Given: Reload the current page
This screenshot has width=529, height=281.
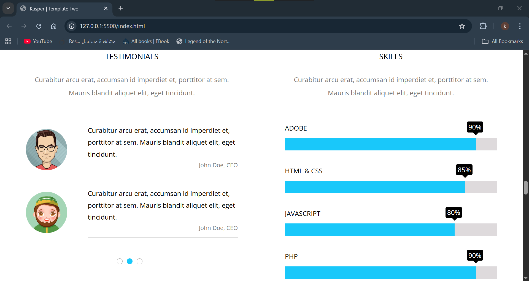Looking at the screenshot, I should (x=39, y=26).
